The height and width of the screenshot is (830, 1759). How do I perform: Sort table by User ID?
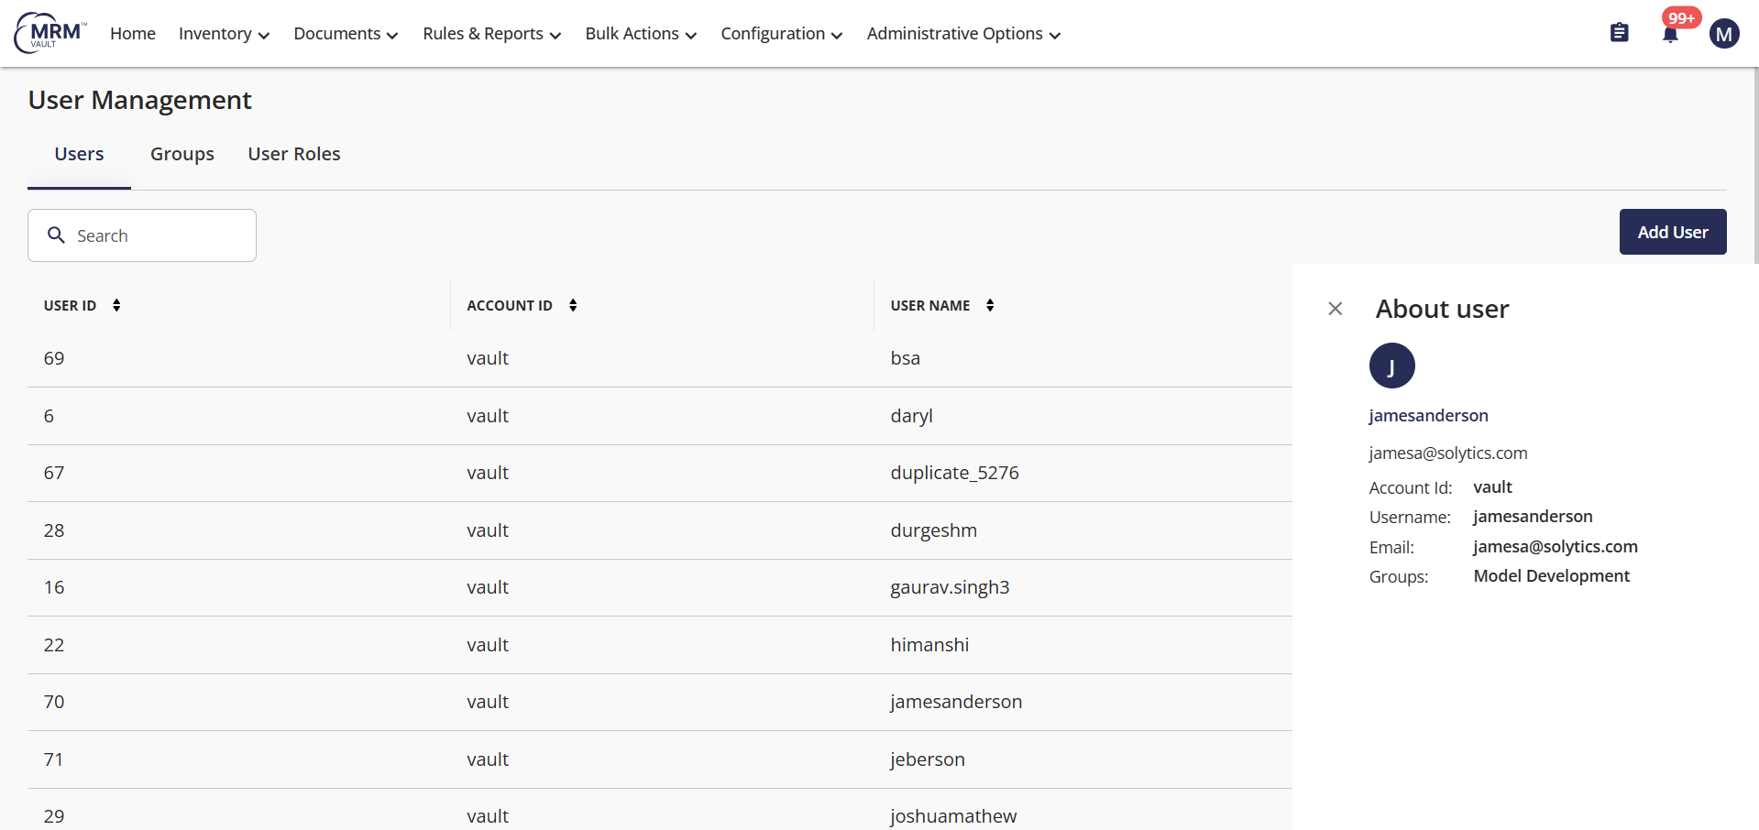116,305
